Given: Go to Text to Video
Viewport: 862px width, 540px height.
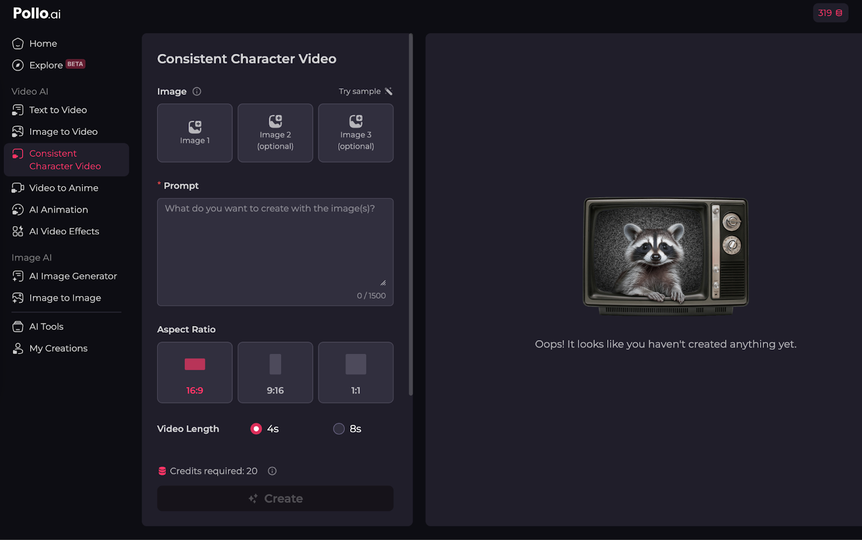Looking at the screenshot, I should coord(58,110).
